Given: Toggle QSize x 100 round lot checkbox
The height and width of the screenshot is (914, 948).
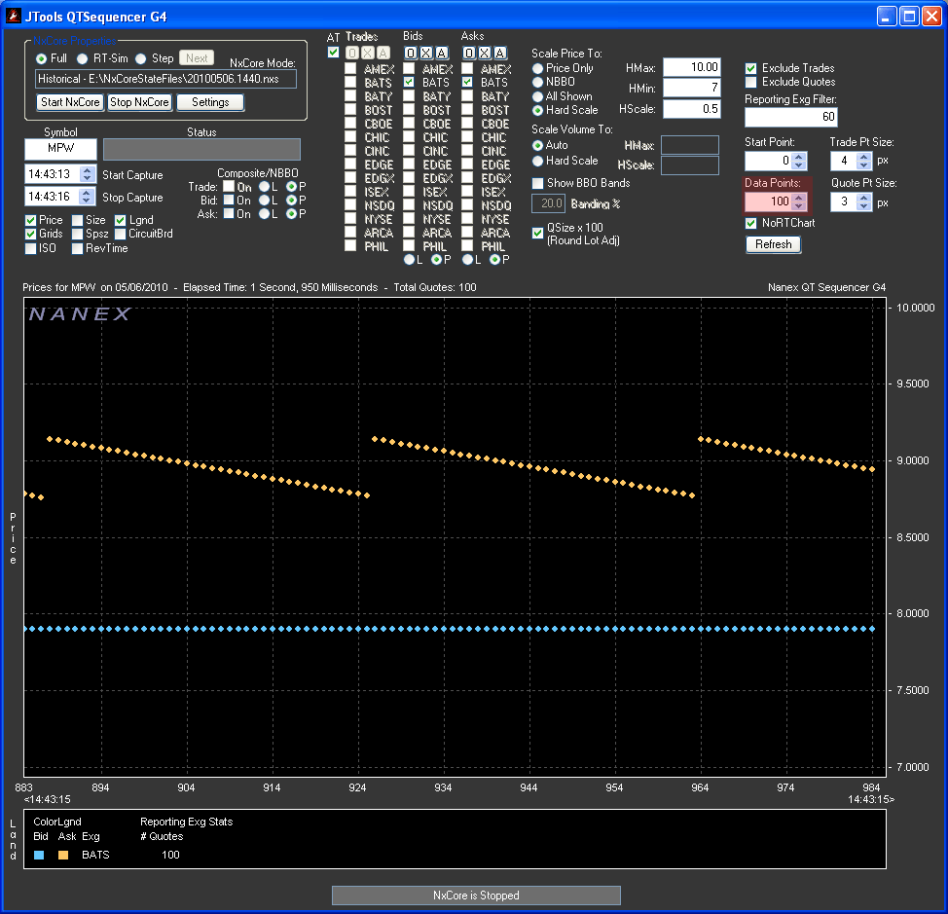Looking at the screenshot, I should point(537,234).
